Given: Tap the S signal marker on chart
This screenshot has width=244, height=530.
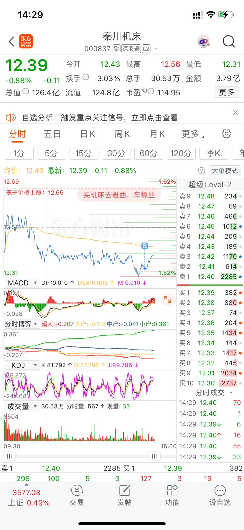Looking at the screenshot, I should [144, 246].
